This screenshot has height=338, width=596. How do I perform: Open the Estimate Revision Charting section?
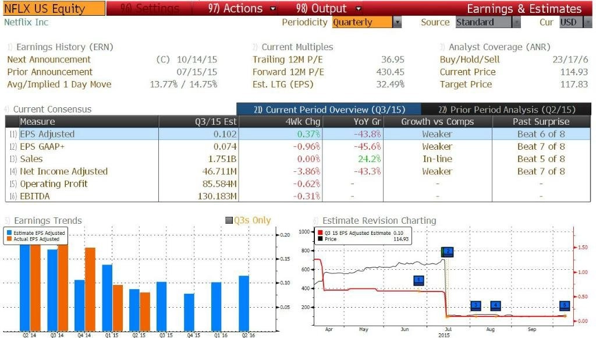click(x=379, y=220)
